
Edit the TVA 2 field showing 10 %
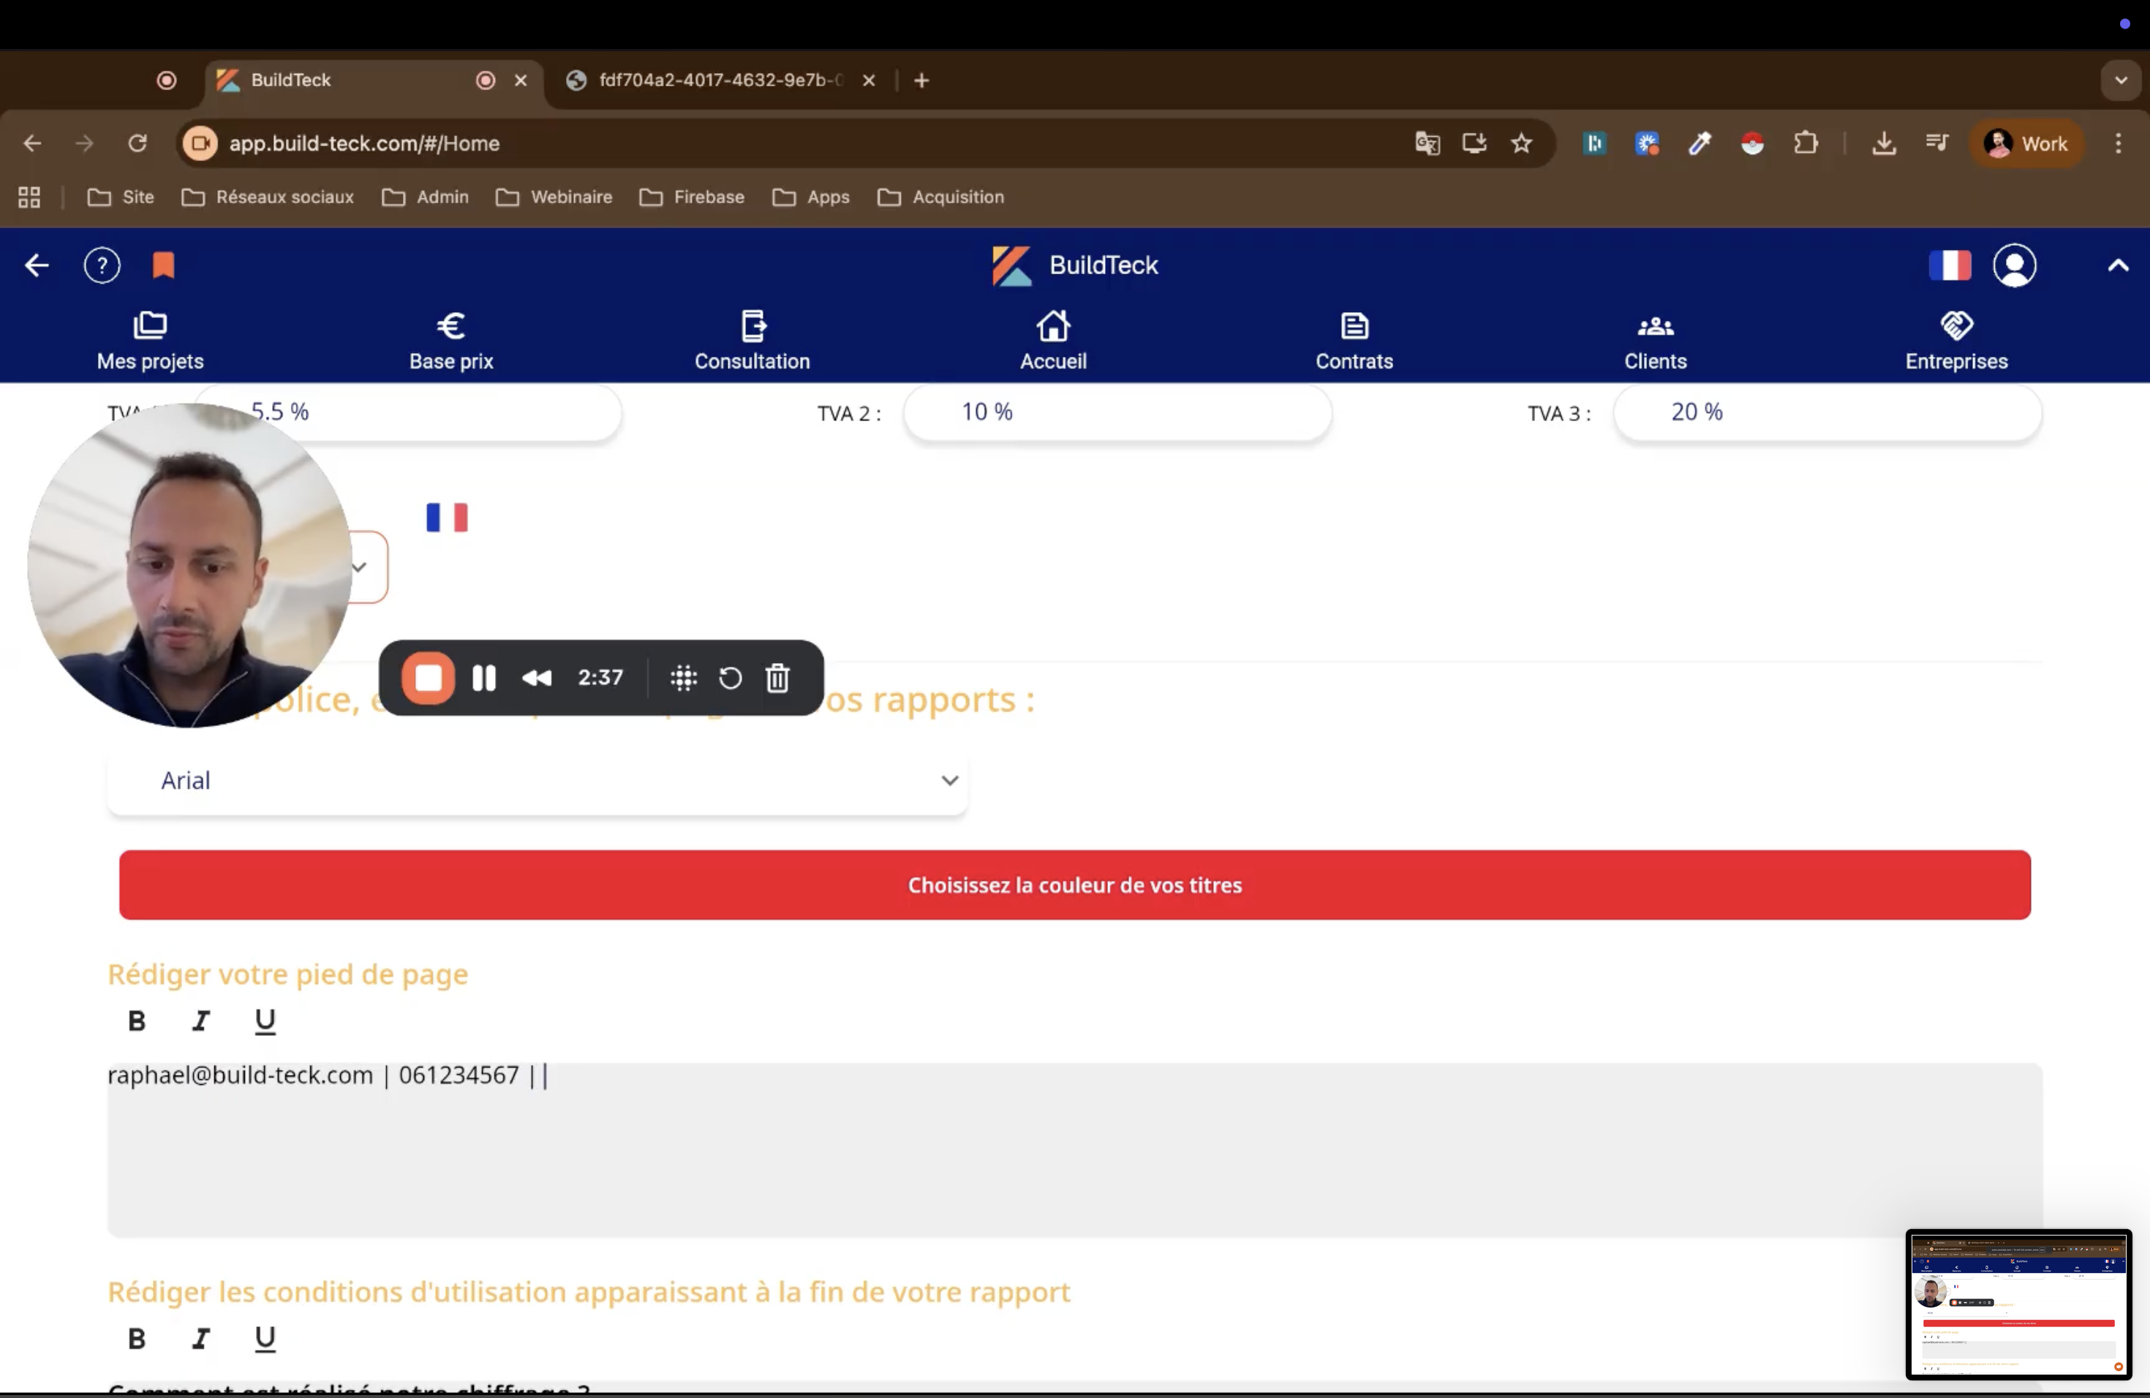pyautogui.click(x=1117, y=412)
